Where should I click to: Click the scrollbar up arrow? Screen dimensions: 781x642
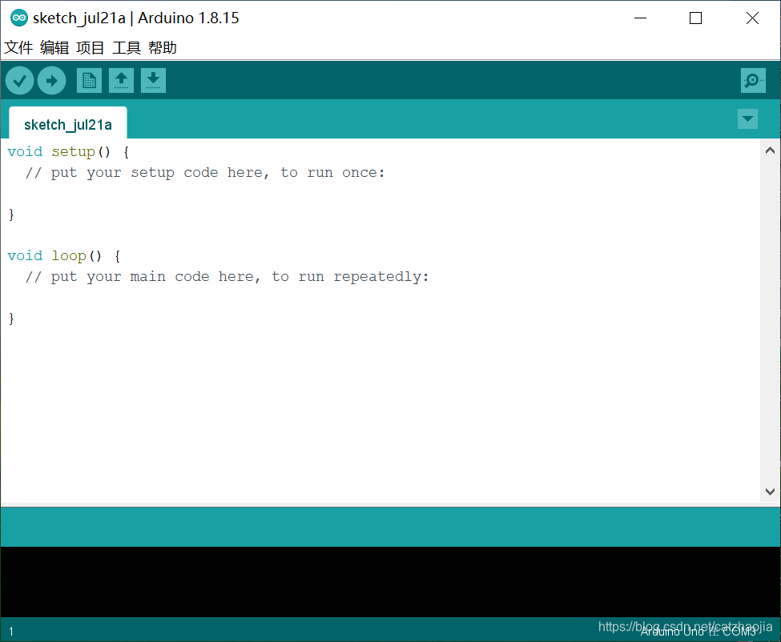pos(770,149)
